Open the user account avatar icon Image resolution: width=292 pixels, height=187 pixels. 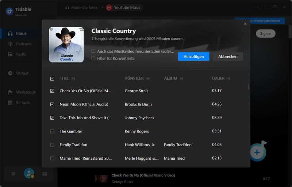coord(29,173)
